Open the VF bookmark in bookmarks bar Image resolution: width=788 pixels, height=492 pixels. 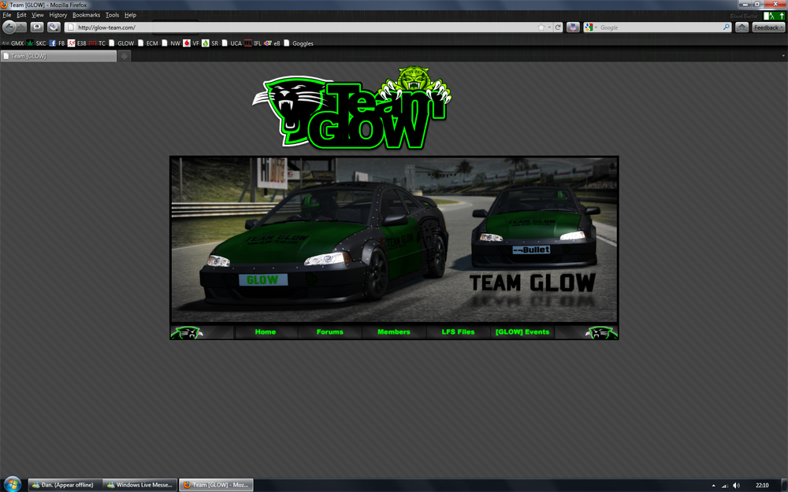point(191,43)
